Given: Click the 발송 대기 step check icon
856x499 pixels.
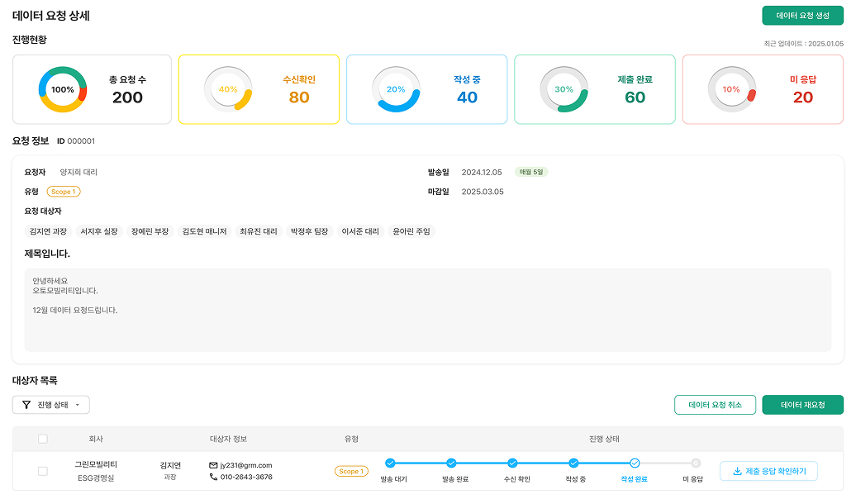Looking at the screenshot, I should 391,463.
